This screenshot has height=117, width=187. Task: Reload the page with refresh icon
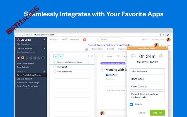(22, 35)
